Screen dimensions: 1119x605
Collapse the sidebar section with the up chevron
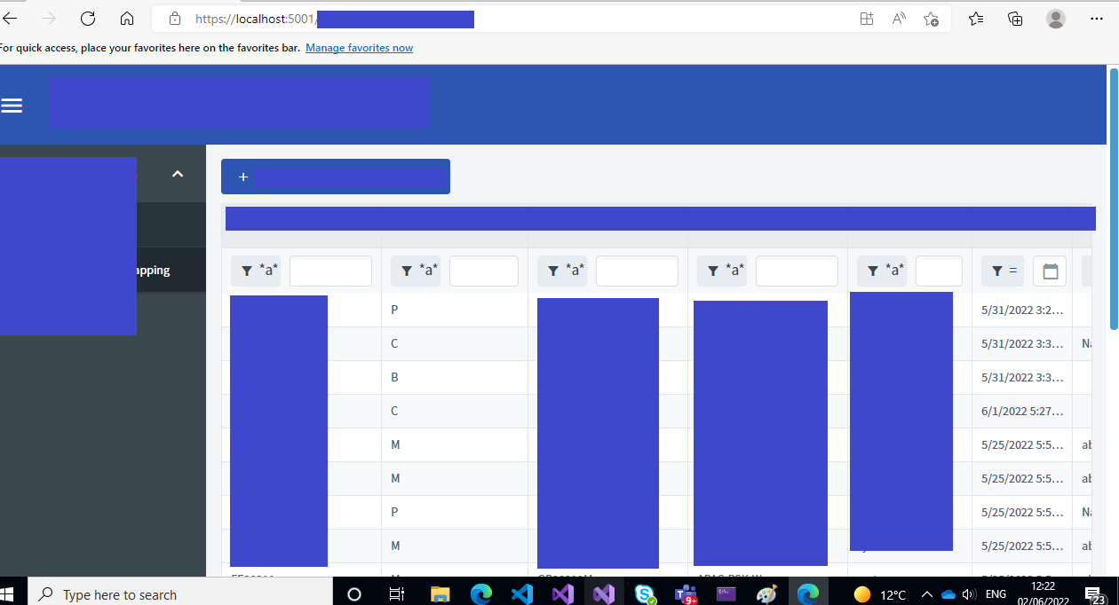coord(178,174)
